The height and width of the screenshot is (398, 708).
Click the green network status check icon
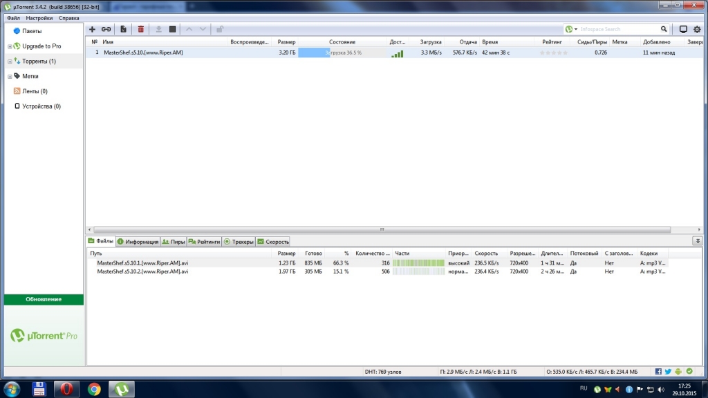pyautogui.click(x=689, y=372)
